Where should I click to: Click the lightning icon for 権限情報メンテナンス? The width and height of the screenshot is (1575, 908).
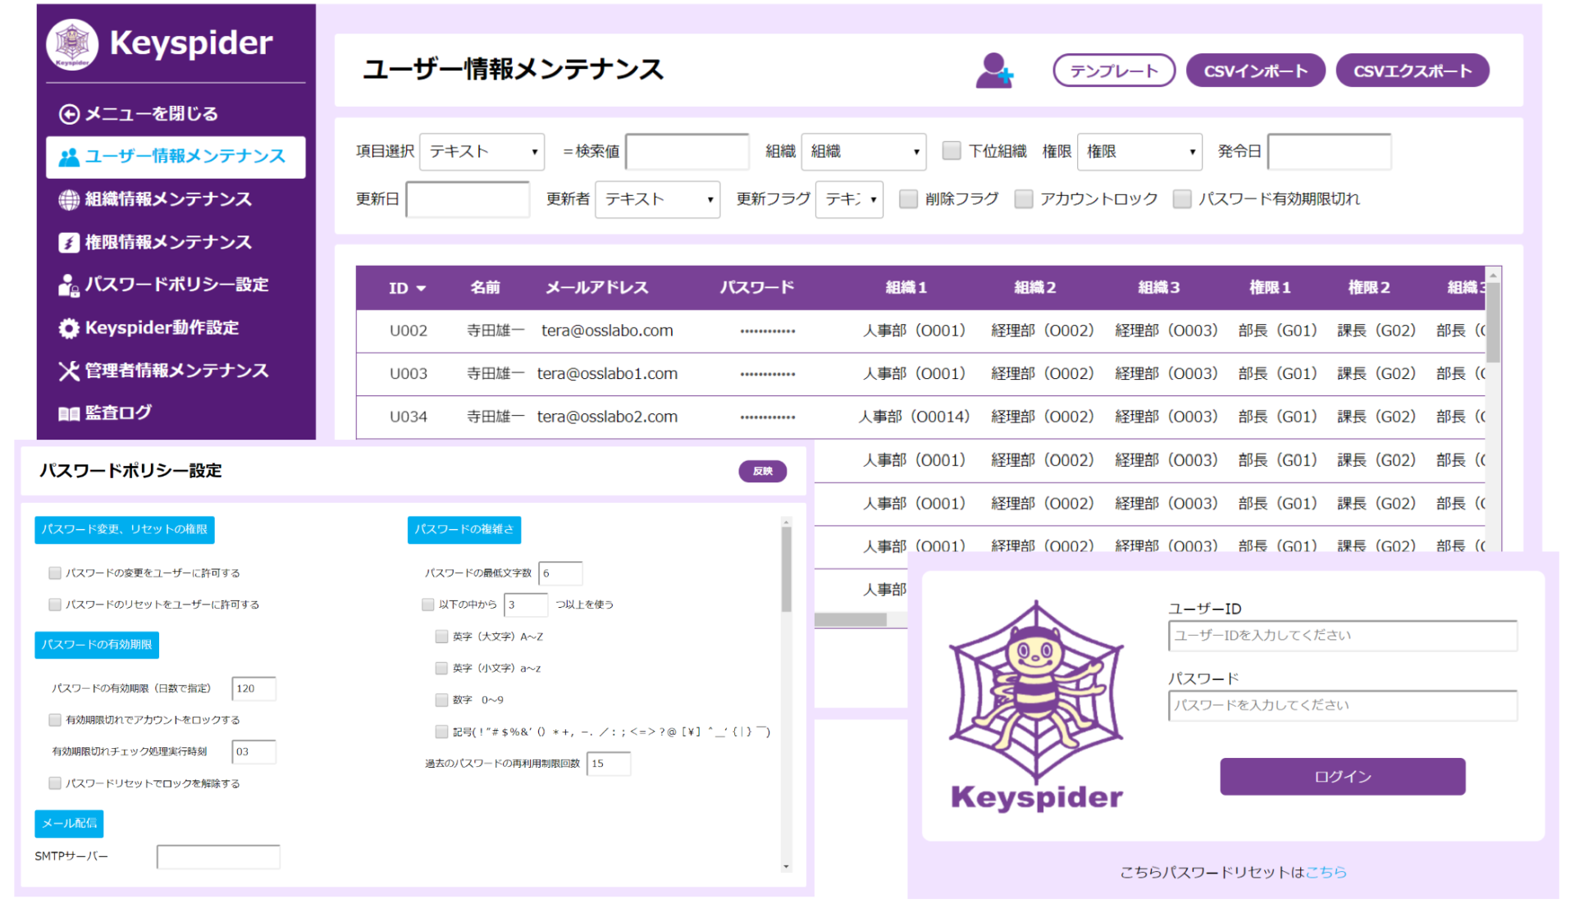(69, 242)
